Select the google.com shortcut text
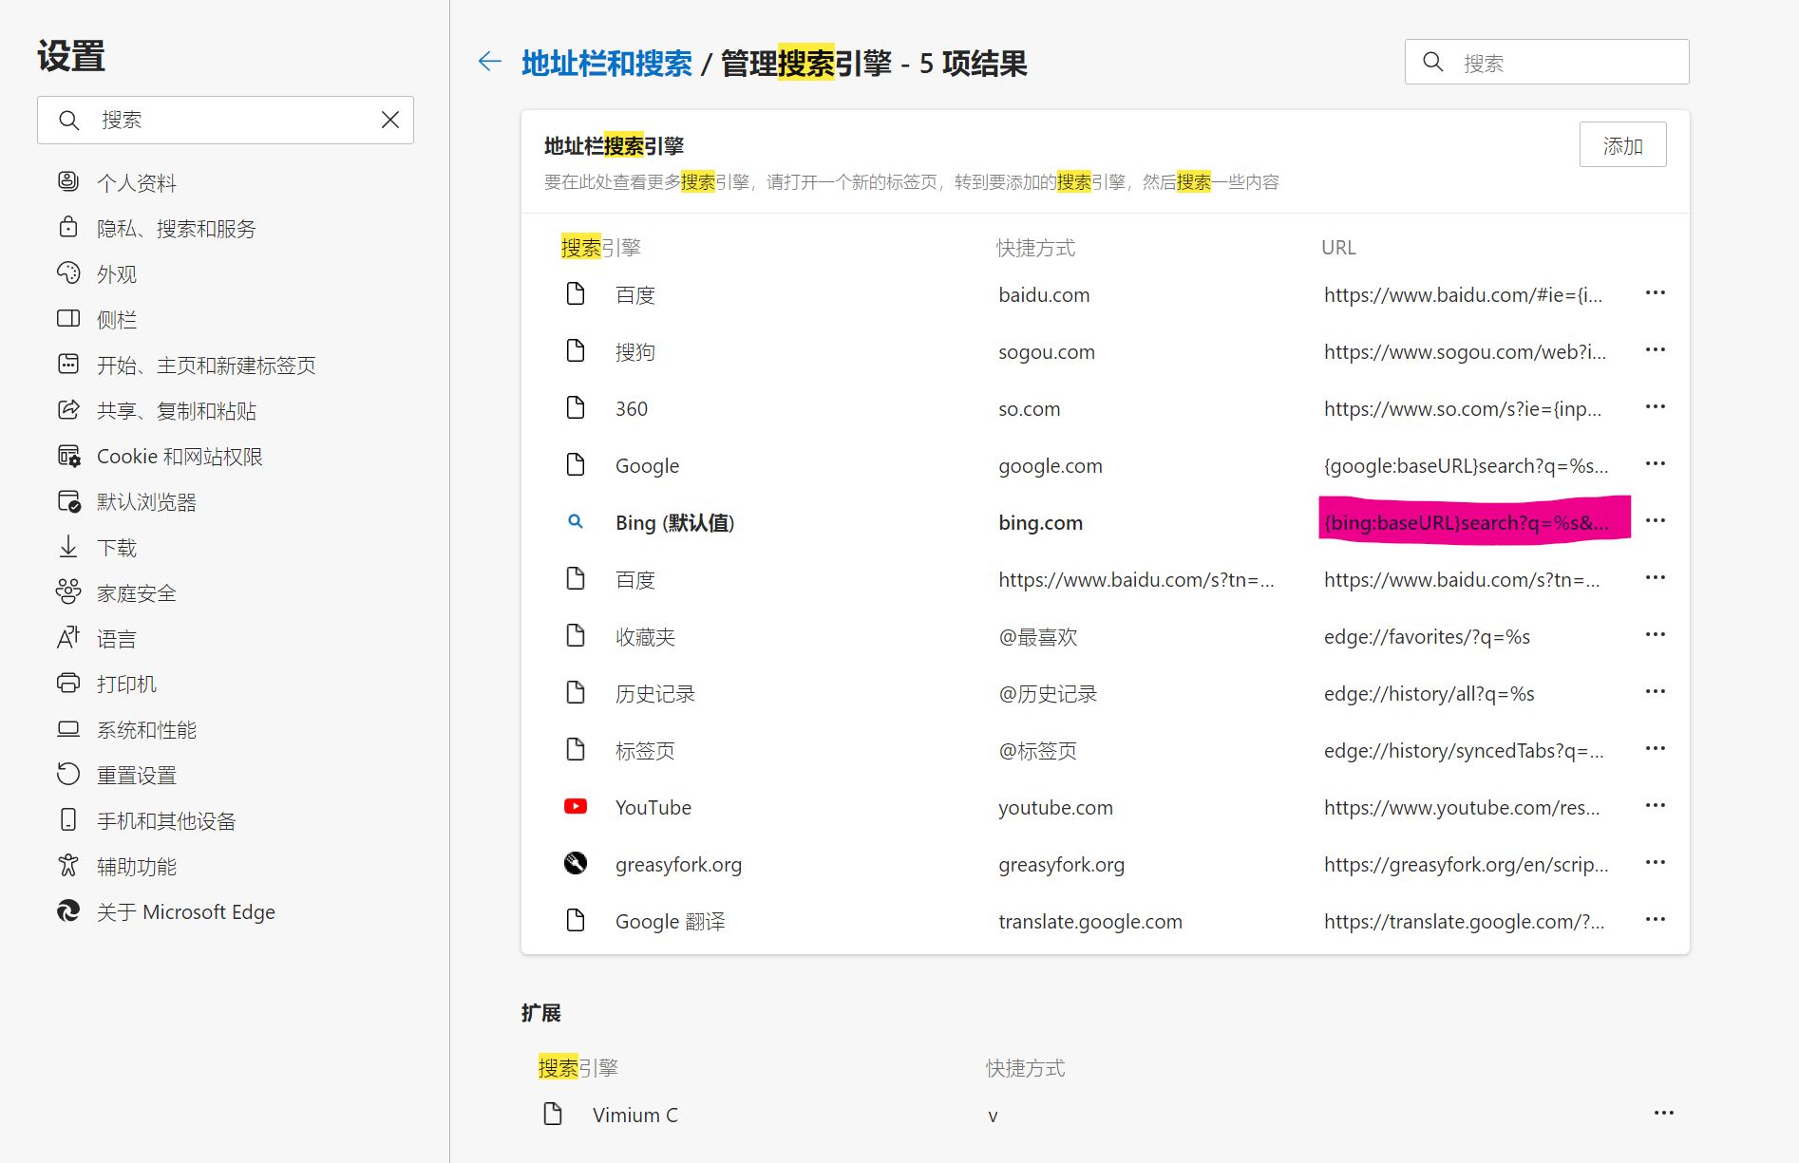 pos(1051,466)
